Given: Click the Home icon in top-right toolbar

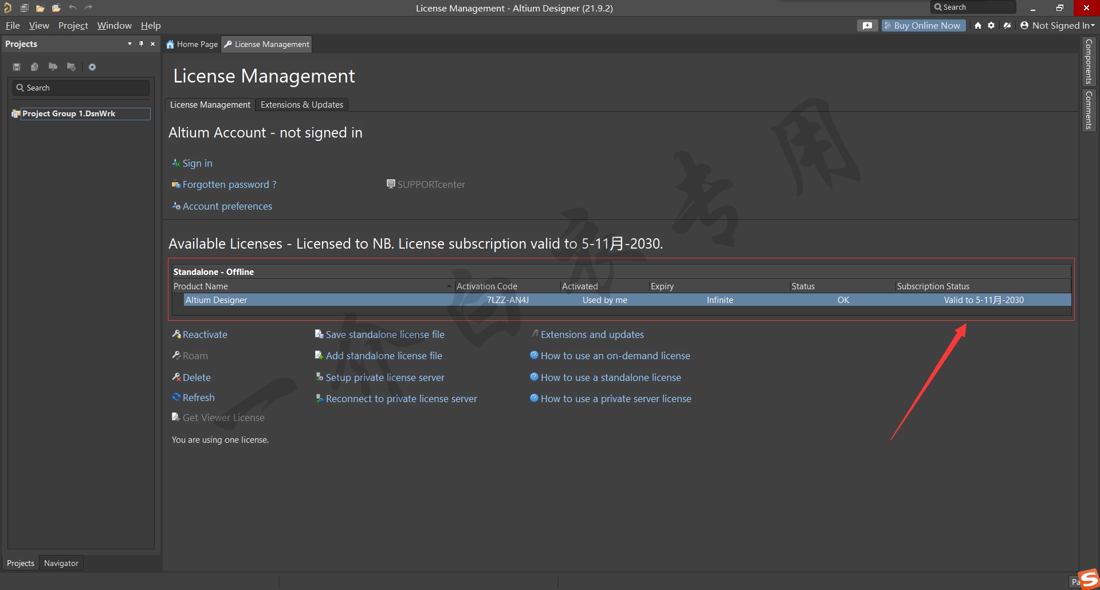Looking at the screenshot, I should 978,26.
